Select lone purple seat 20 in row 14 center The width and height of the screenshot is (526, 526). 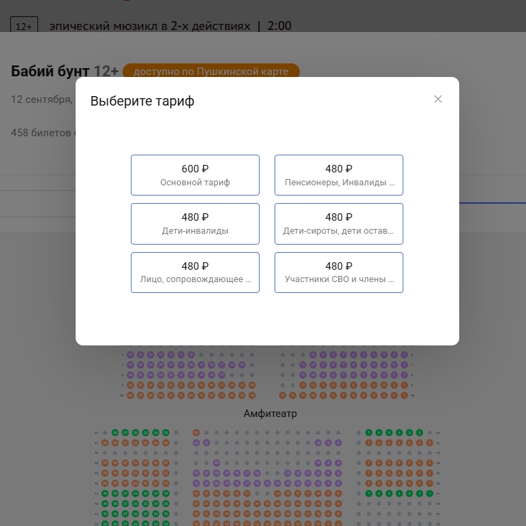coord(217,463)
